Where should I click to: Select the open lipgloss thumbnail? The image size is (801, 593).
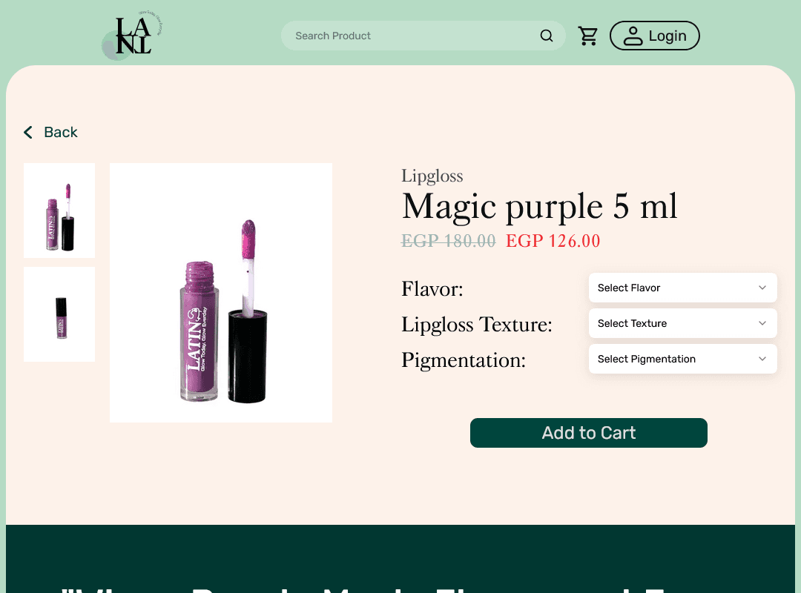59,211
